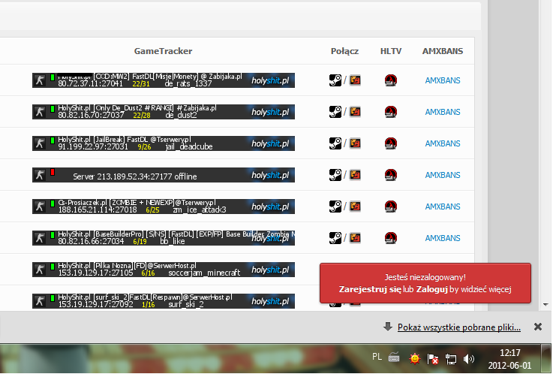The height and width of the screenshot is (374, 553).
Task: Click HLTV icon for BaseBuilder server row
Action: 390,238
